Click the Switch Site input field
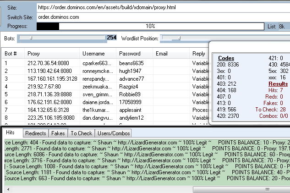 163,17
